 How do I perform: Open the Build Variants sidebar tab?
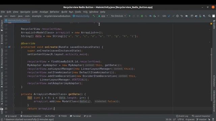click(2, 80)
